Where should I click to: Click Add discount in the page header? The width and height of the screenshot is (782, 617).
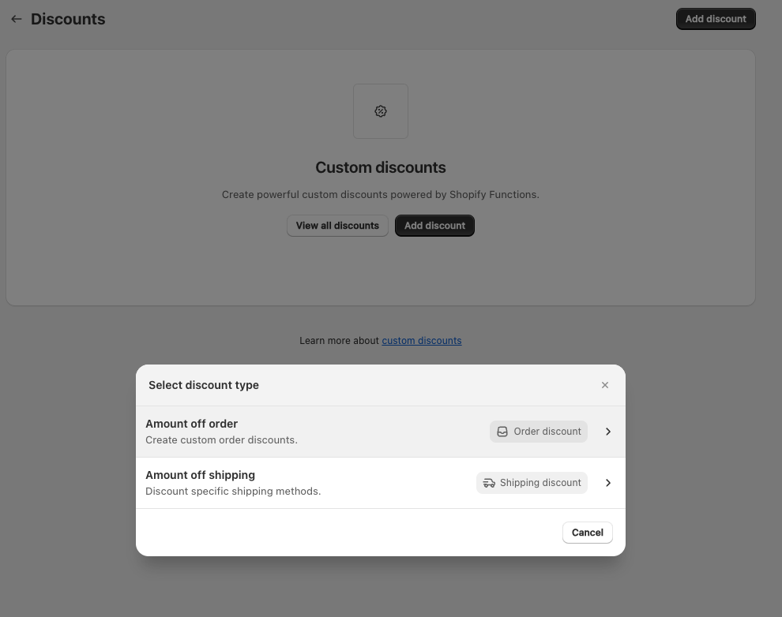715,19
